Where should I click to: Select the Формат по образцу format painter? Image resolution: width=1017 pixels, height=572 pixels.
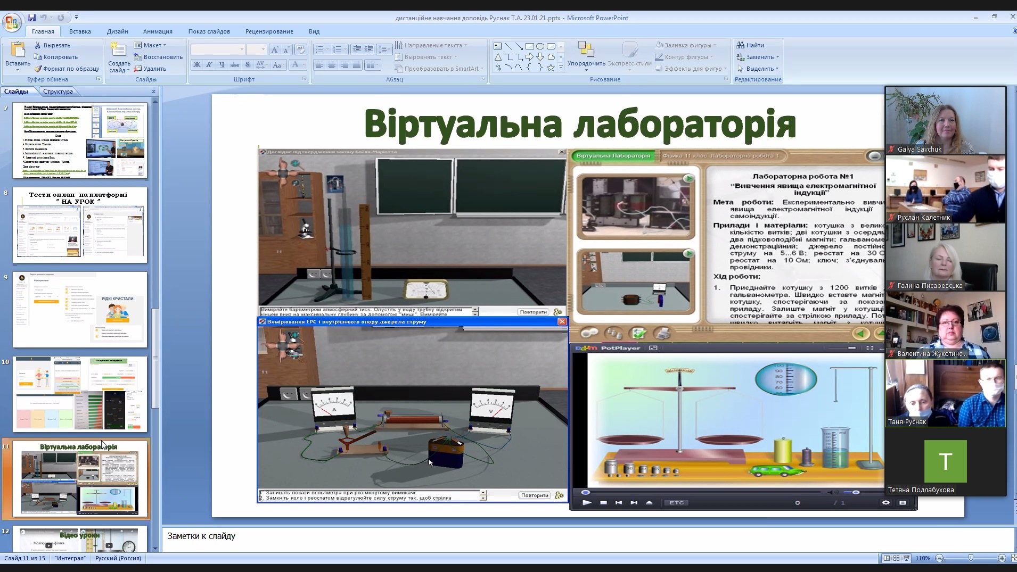[67, 69]
